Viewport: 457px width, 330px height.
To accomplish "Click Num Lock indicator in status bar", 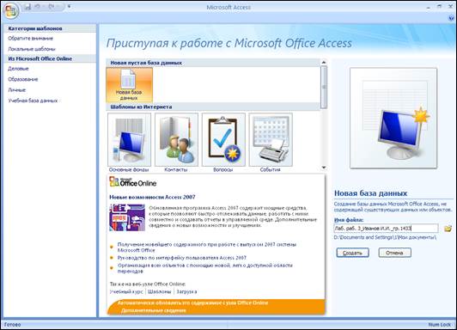I will pyautogui.click(x=439, y=325).
